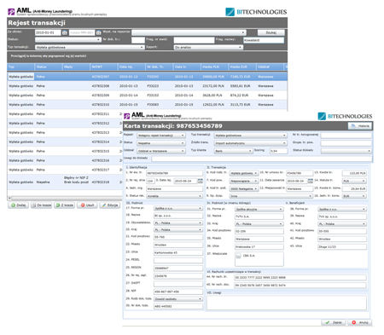Click the Nr tr. korygowanej input field
This screenshot has width=384, height=335.
click(x=346, y=136)
